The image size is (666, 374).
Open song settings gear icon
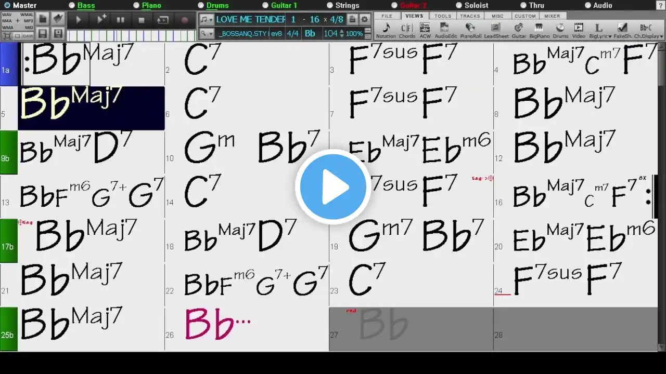365,19
